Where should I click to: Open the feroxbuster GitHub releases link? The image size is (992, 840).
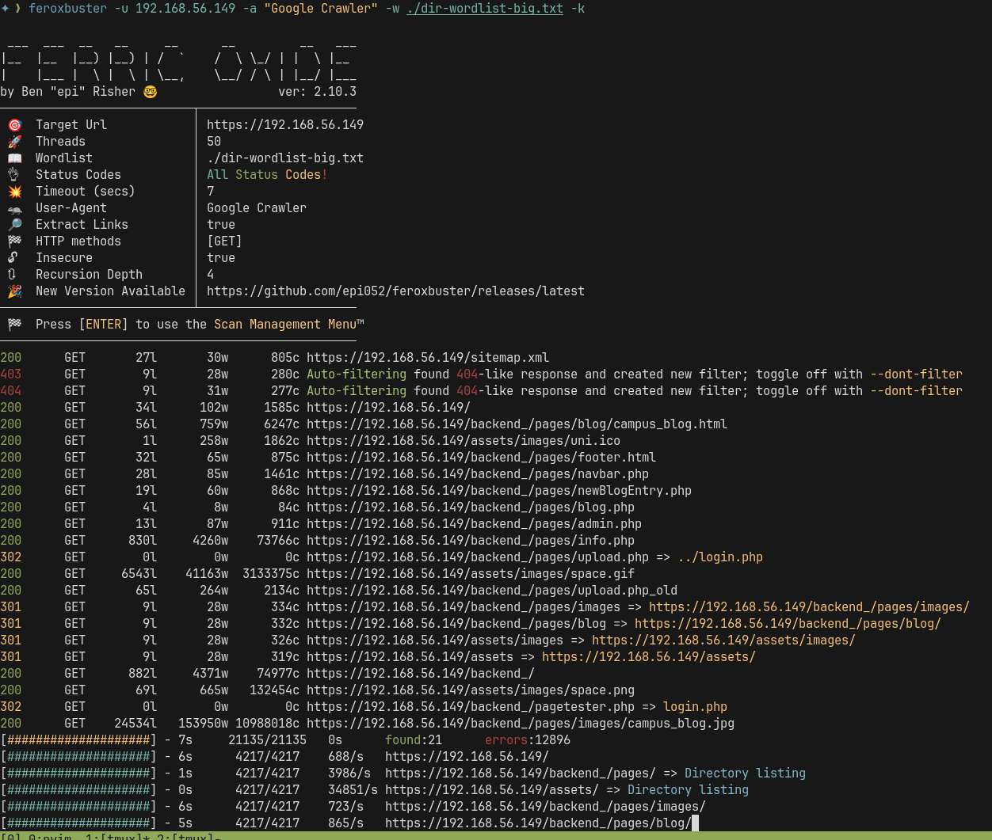(395, 291)
